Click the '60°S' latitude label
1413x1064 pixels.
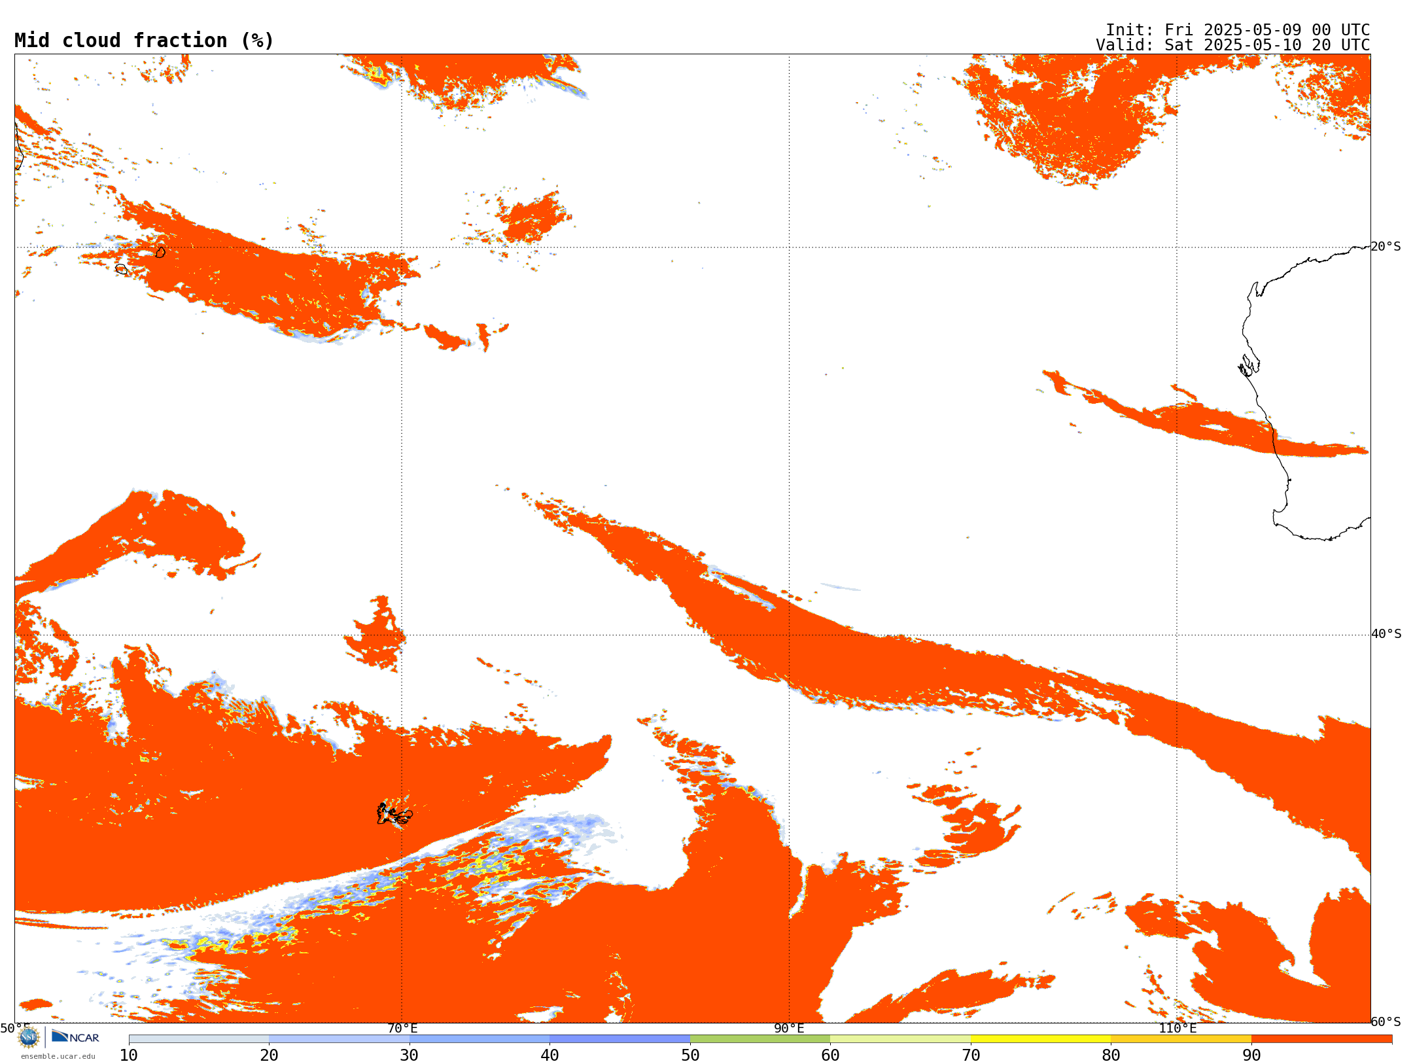coord(1386,1021)
